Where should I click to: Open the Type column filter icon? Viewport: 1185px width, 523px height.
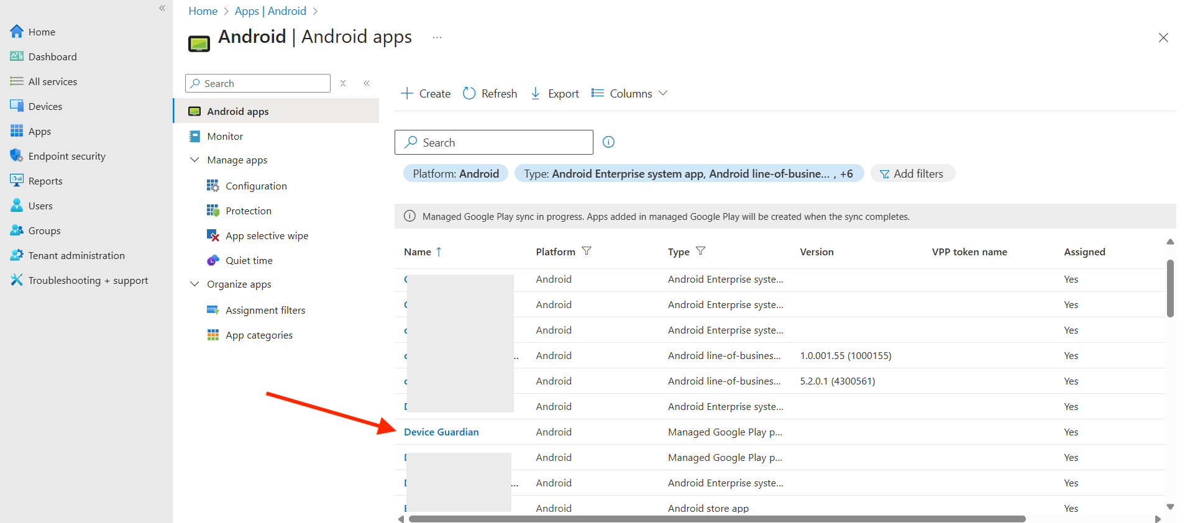click(x=700, y=251)
